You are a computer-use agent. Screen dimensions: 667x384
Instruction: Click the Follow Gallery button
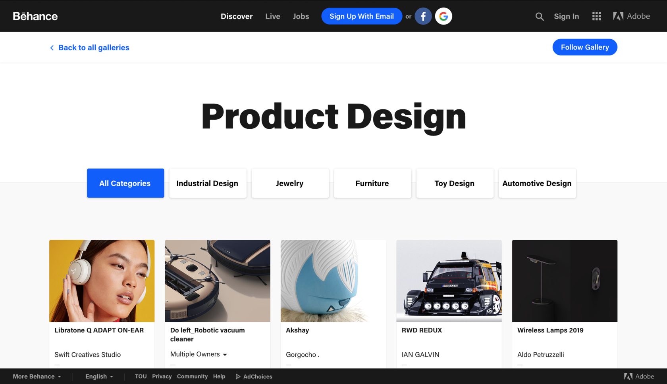click(585, 47)
